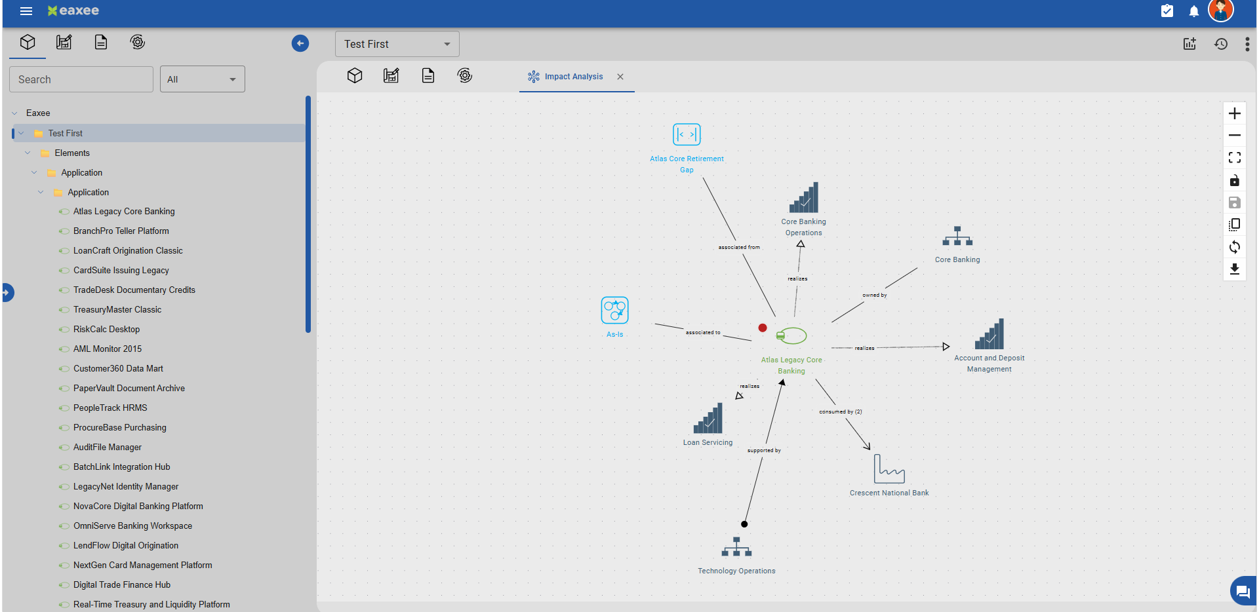
Task: Select Customer360 Data Mart item
Action: pyautogui.click(x=118, y=369)
